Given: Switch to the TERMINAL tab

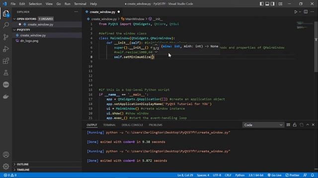Looking at the screenshot, I should click(109, 125).
